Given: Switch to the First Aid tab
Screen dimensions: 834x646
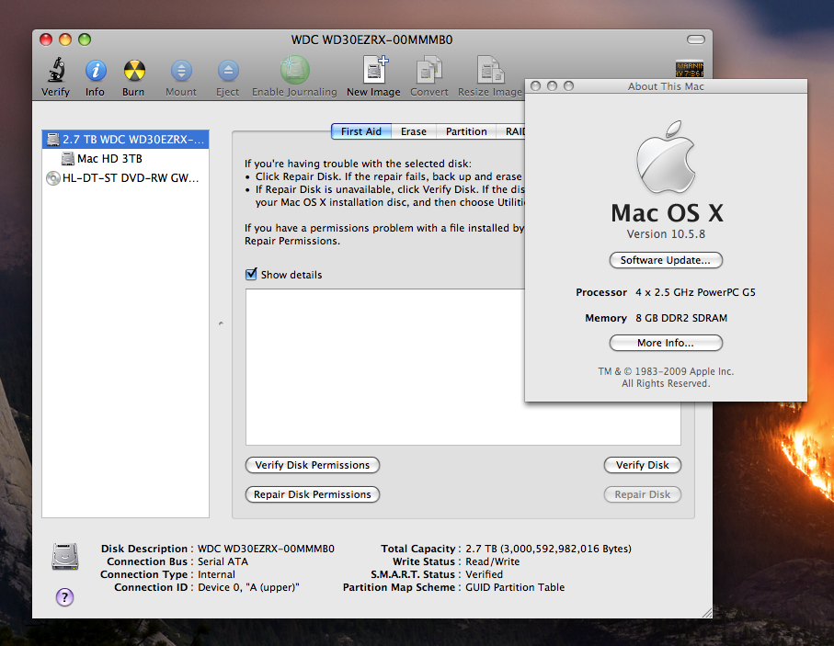Looking at the screenshot, I should click(361, 131).
